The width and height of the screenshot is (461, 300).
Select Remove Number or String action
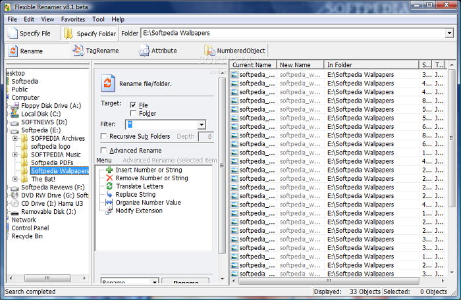pos(109,178)
